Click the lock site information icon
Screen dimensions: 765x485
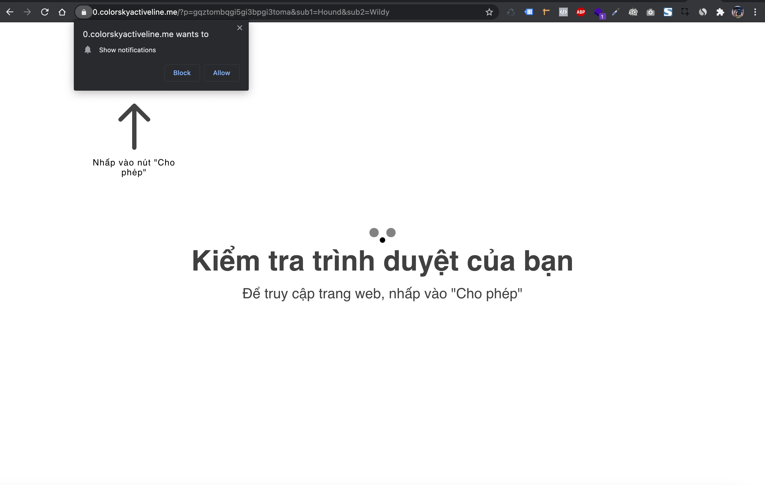point(84,12)
